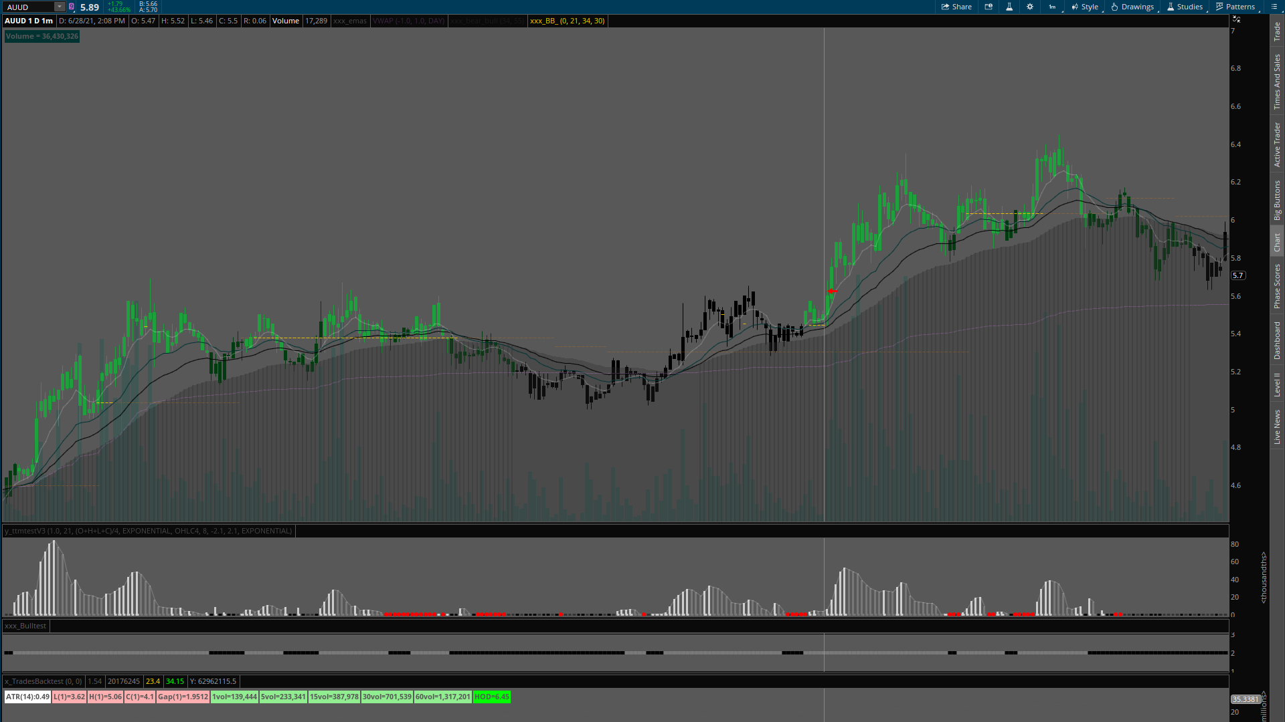This screenshot has height=722, width=1285.
Task: Open the chart alerts icon next to Share
Action: [x=989, y=7]
